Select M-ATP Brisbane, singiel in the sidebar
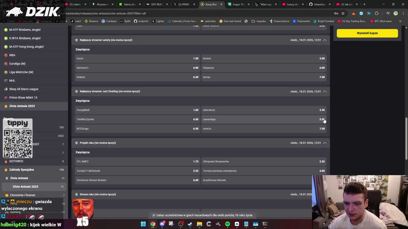 [33, 30]
